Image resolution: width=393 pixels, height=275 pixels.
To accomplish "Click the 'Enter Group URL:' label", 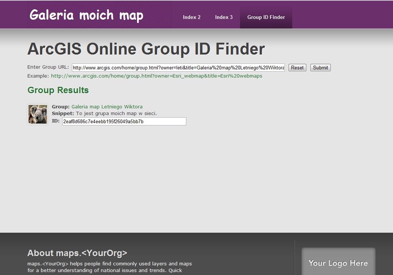I will 48,67.
